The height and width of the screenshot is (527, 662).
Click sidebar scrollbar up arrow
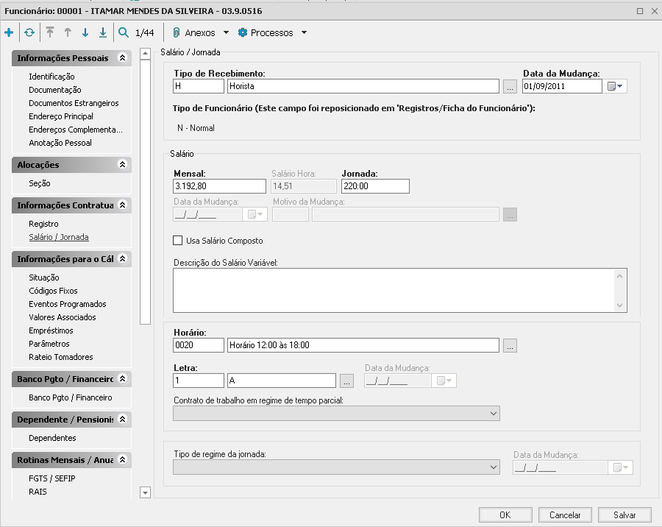(145, 54)
